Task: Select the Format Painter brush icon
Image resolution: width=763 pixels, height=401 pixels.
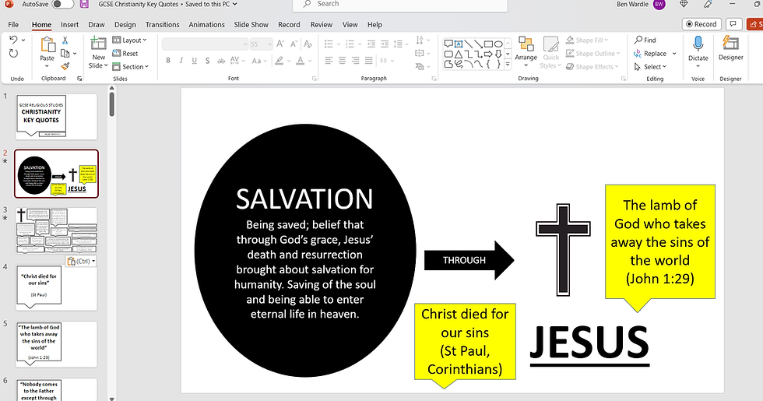Action: tap(65, 66)
